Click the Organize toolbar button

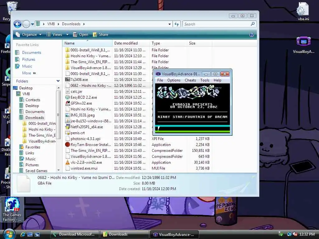(29, 35)
